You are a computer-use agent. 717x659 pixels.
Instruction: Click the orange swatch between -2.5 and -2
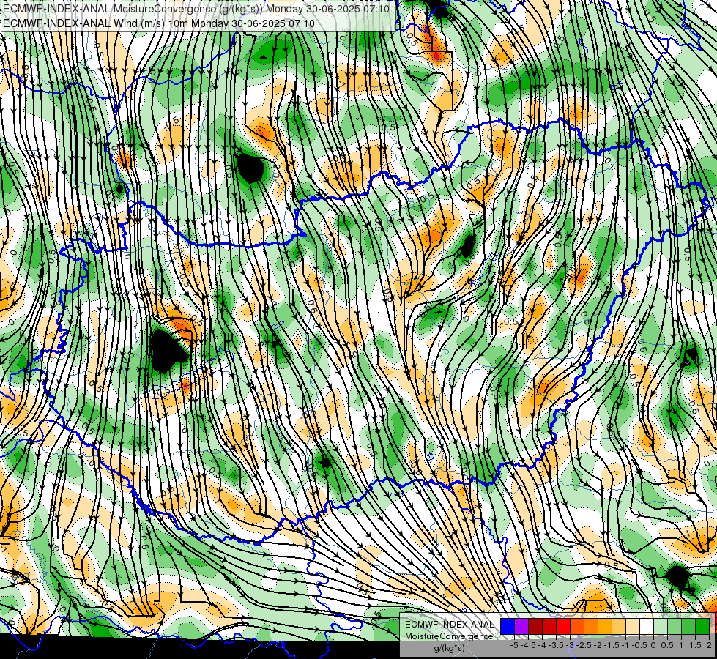(591, 626)
